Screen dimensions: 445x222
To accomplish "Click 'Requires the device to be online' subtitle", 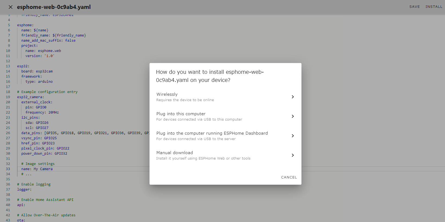I will point(185,100).
